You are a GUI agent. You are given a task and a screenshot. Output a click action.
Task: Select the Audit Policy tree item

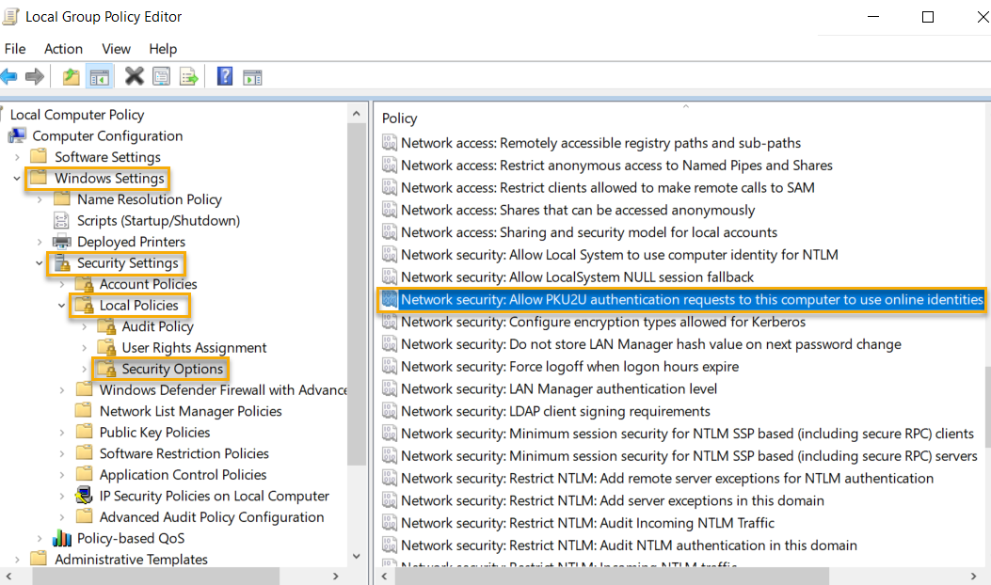[156, 325]
